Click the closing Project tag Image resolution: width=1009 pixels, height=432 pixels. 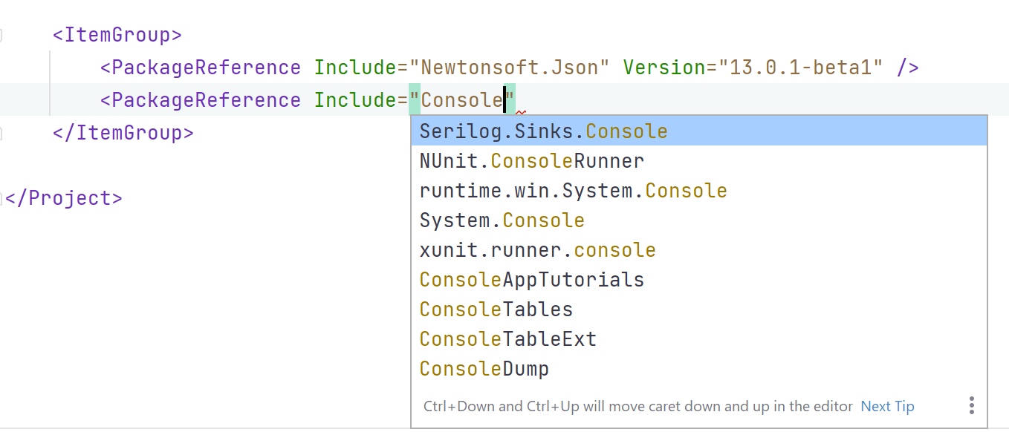click(63, 197)
